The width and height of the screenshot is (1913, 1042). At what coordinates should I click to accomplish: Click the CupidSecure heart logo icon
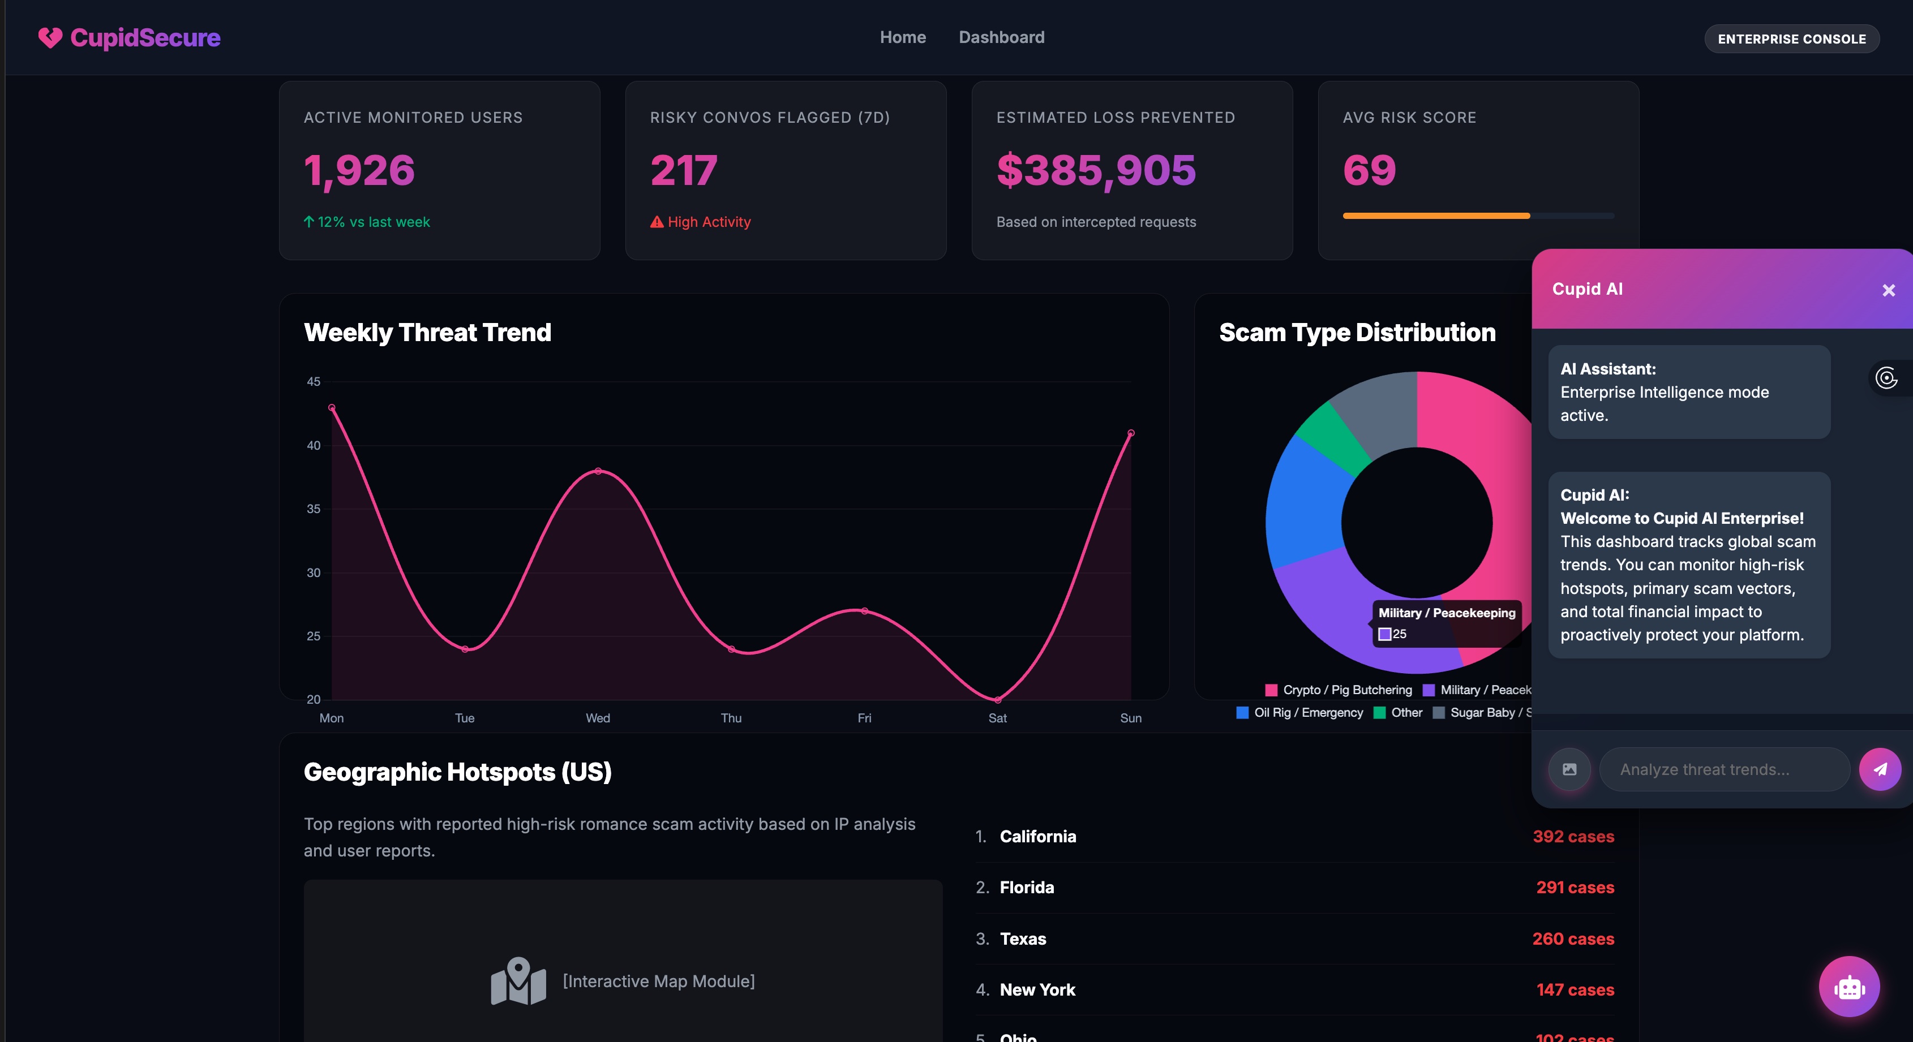(x=50, y=38)
